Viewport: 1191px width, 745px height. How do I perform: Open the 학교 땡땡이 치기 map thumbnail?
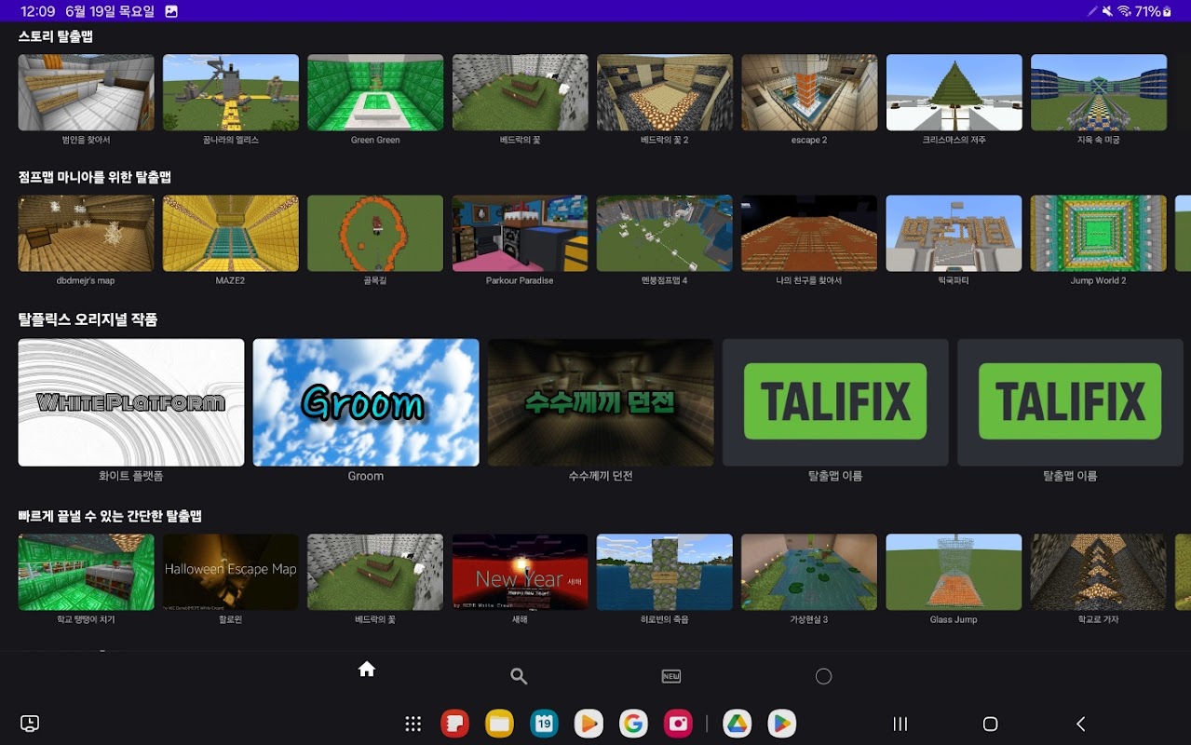[x=87, y=573]
